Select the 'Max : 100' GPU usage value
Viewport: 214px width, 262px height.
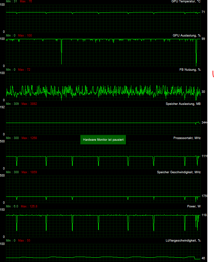(25, 36)
